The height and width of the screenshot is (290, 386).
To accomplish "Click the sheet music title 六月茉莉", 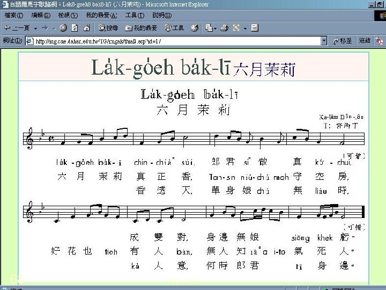I will click(193, 110).
